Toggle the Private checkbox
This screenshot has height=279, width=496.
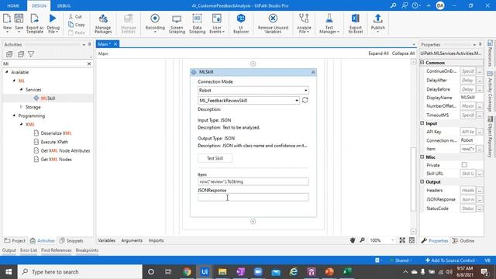pyautogui.click(x=464, y=165)
